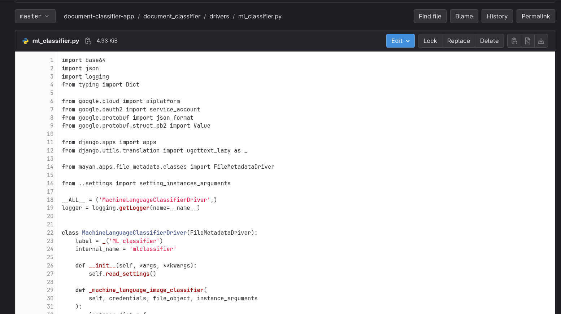The height and width of the screenshot is (314, 561).
Task: Open document-classifier-app breadcrumb link
Action: (99, 16)
